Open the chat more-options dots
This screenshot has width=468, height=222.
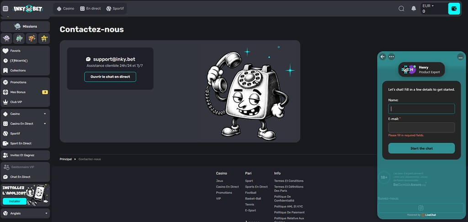pyautogui.click(x=392, y=56)
